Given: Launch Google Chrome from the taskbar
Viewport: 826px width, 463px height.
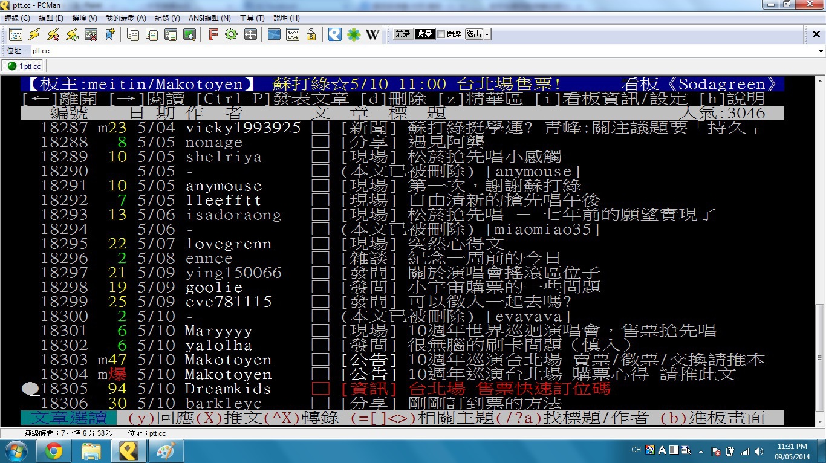Looking at the screenshot, I should (54, 451).
